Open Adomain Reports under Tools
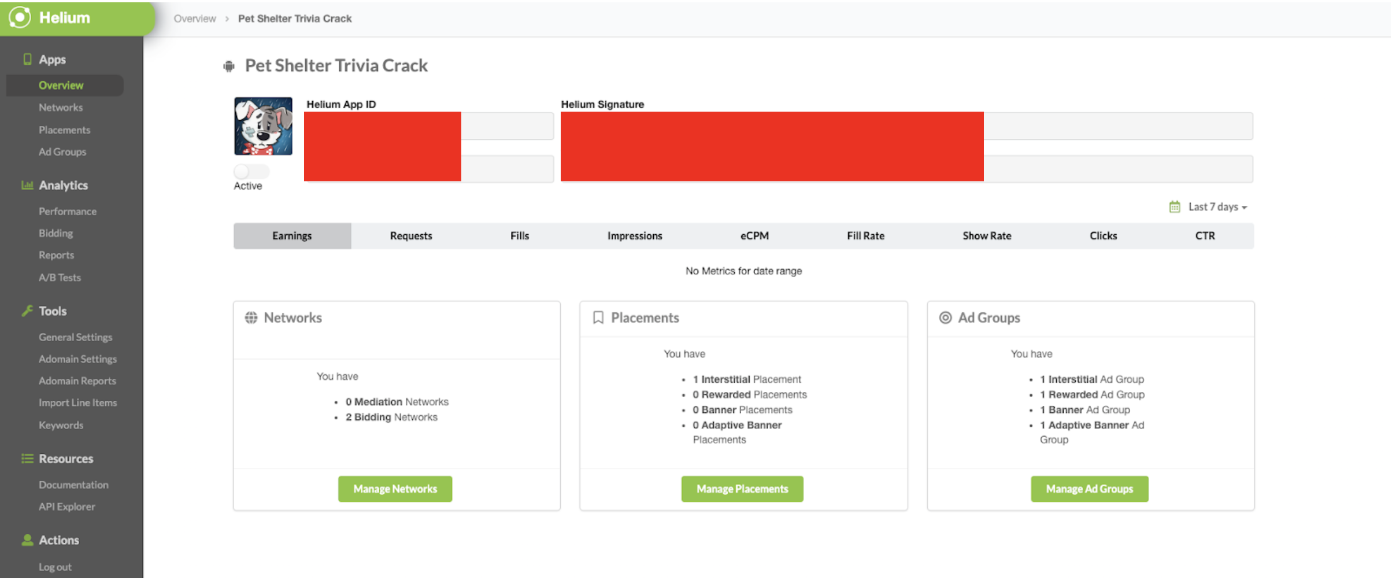Screen dimensions: 1392x584 coord(77,380)
